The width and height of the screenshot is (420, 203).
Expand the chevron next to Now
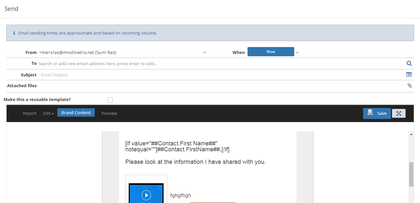pos(297,52)
